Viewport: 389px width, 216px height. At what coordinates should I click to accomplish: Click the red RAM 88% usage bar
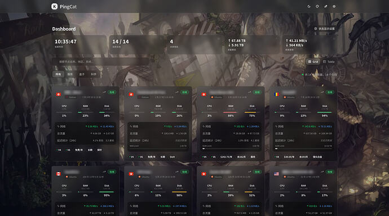click(231, 112)
